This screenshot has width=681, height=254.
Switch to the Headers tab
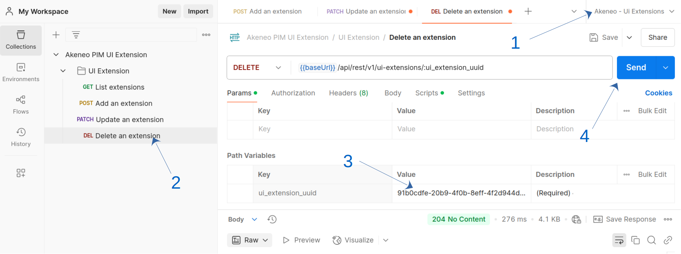(x=348, y=93)
